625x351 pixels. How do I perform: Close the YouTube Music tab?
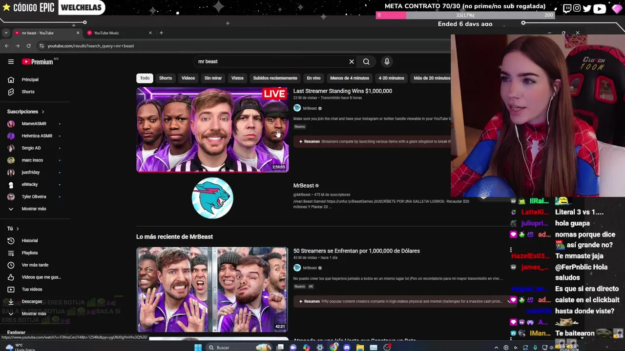150,33
